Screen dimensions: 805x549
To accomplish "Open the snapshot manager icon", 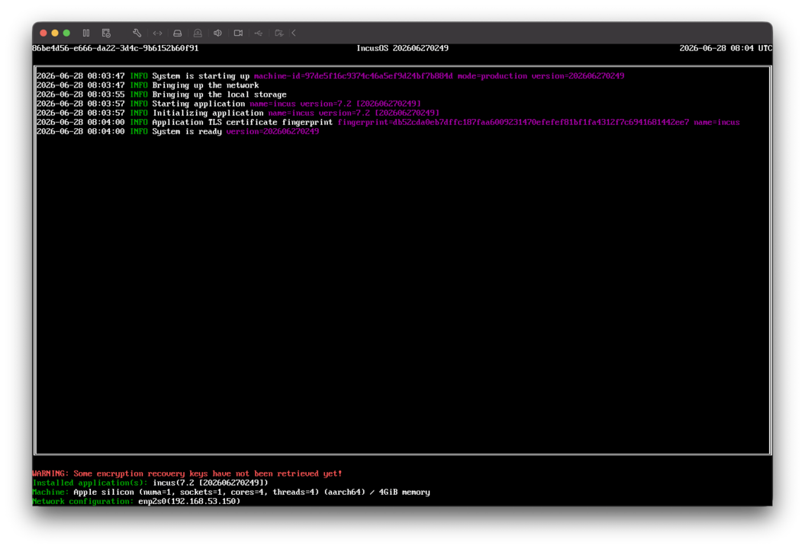I will pyautogui.click(x=106, y=33).
